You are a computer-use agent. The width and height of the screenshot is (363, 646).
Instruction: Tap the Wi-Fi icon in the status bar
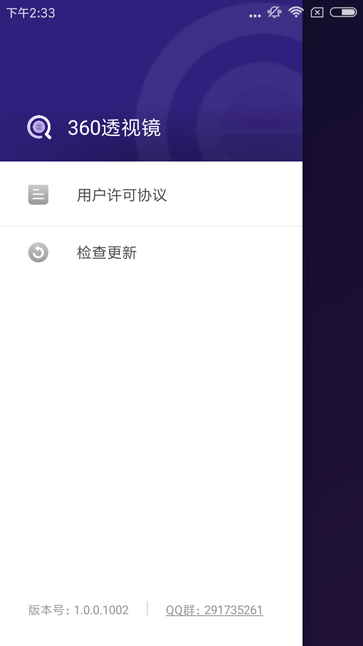click(x=296, y=12)
